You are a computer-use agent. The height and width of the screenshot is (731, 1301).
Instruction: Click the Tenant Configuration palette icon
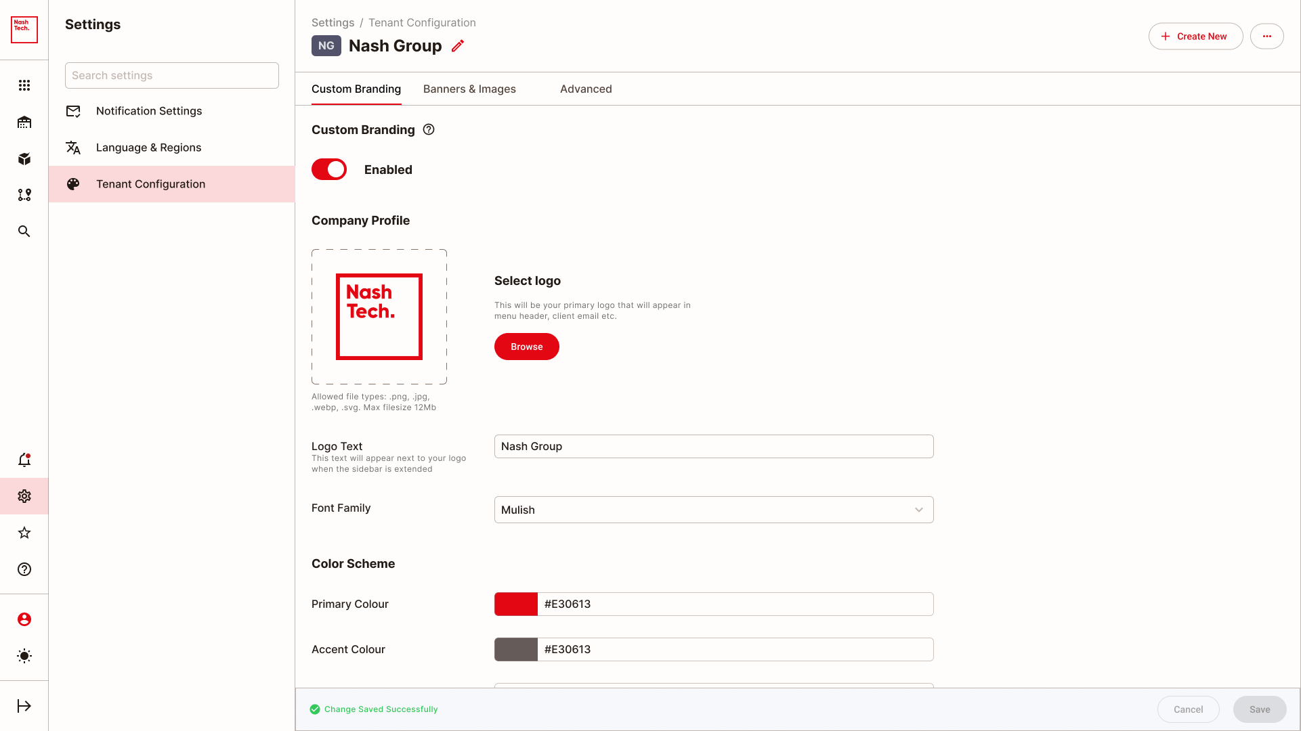73,184
